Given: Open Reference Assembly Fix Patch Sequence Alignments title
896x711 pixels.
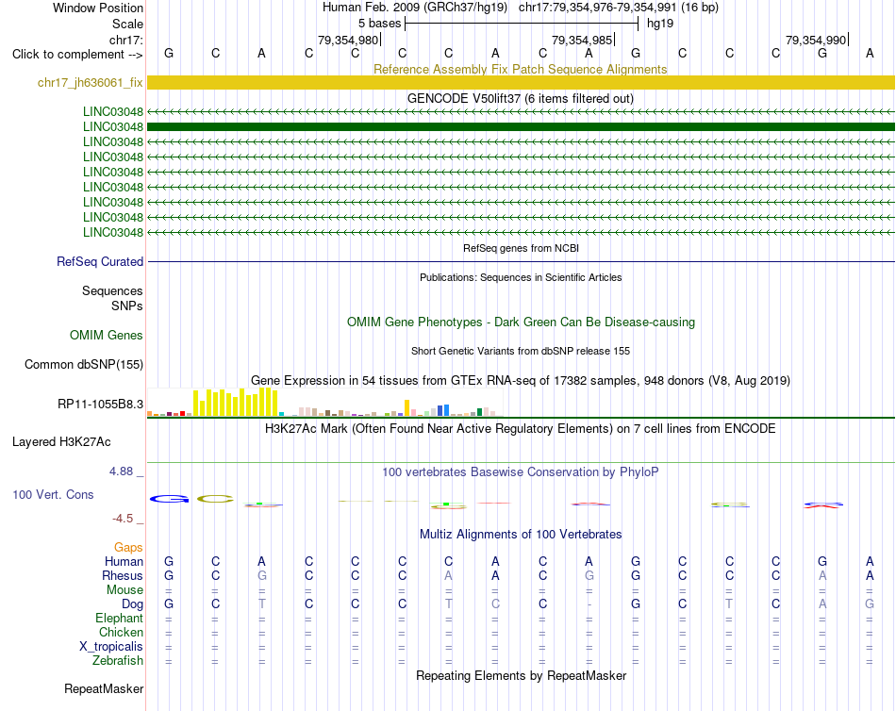Looking at the screenshot, I should click(520, 69).
